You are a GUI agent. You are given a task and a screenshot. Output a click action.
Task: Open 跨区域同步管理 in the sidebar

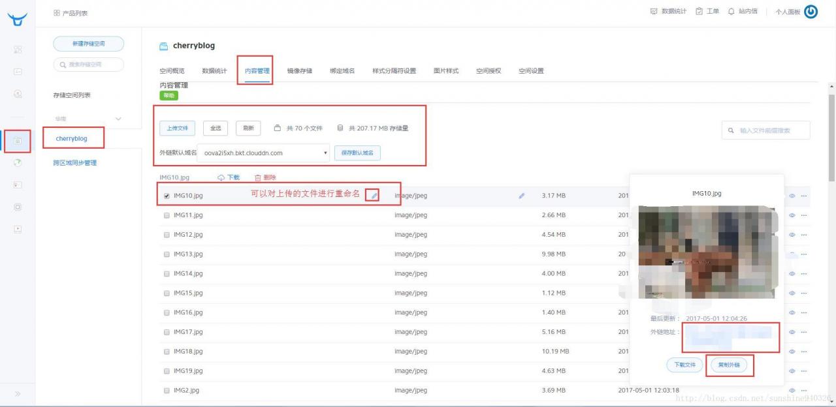pos(75,163)
